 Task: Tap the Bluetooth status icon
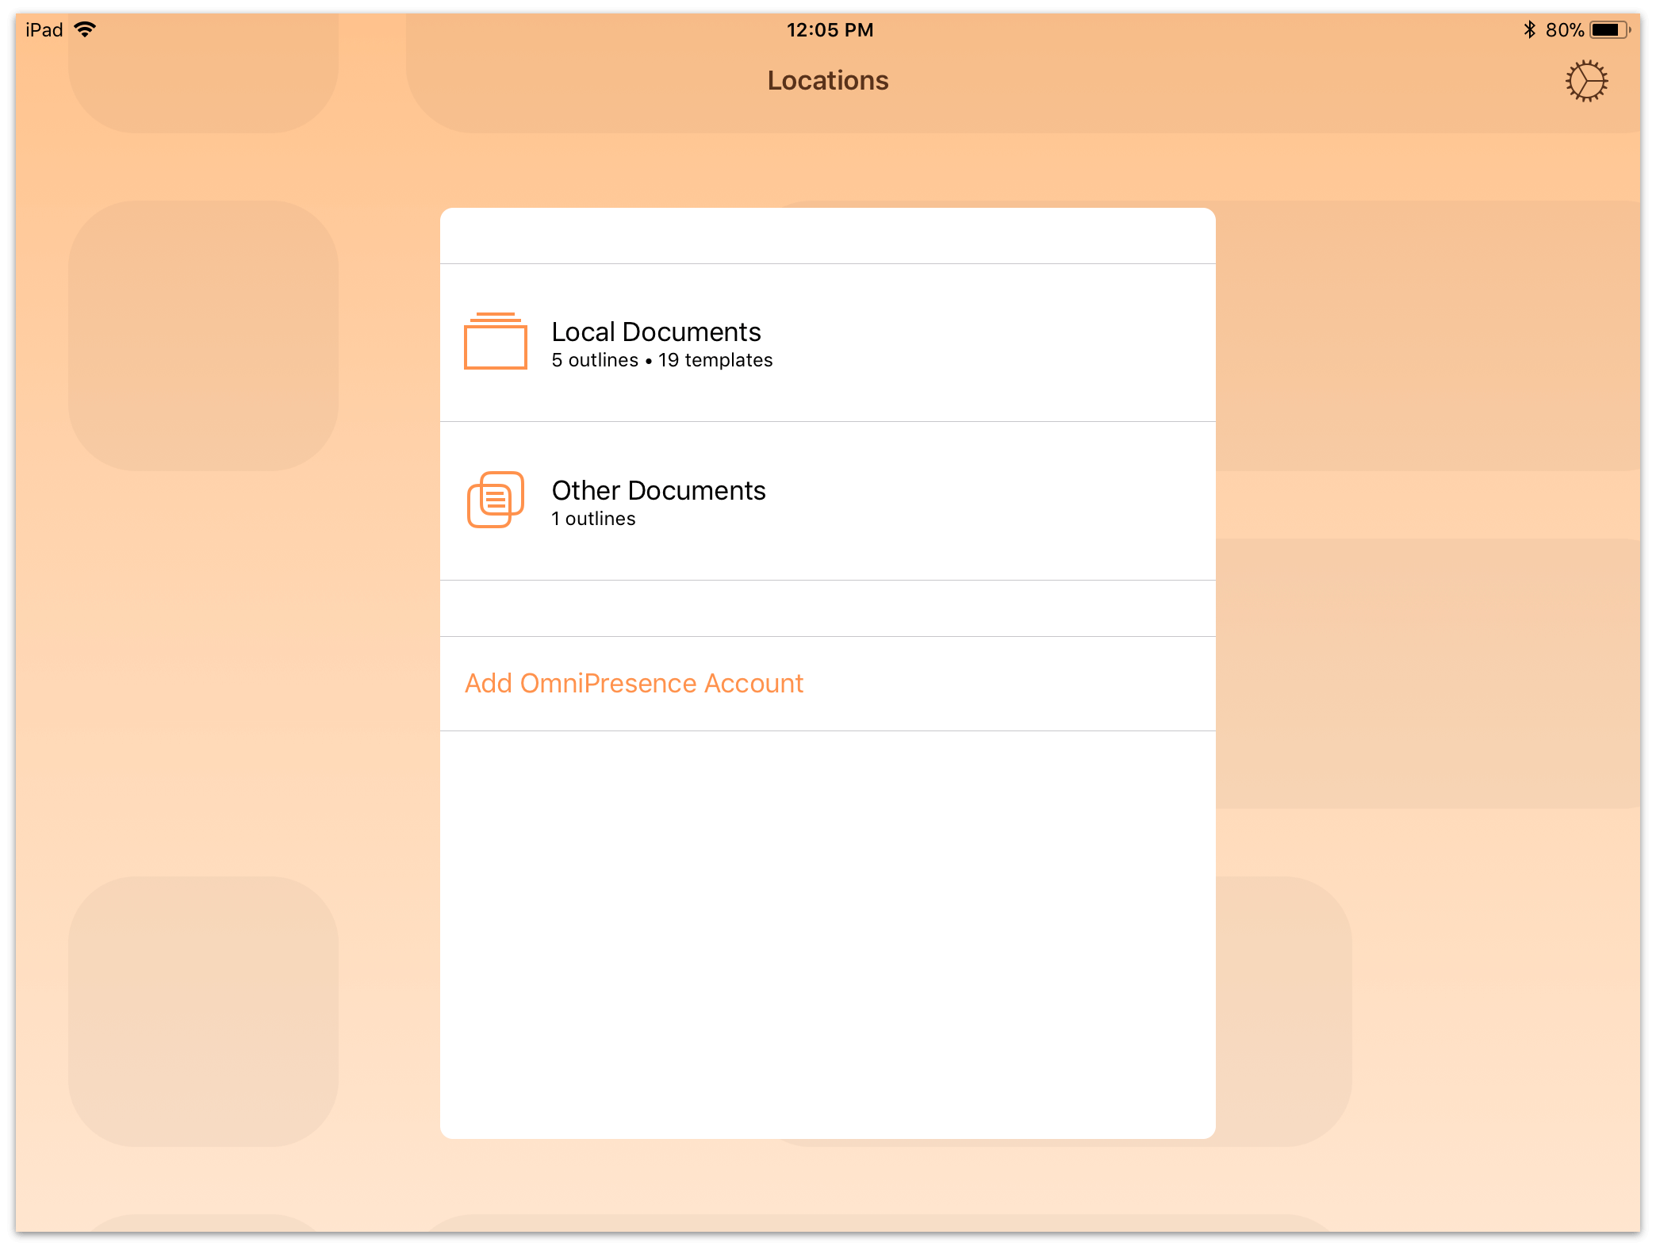click(x=1529, y=30)
